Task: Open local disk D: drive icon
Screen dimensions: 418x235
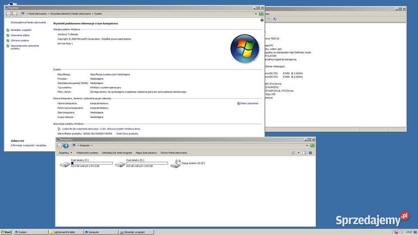Action: [120, 164]
